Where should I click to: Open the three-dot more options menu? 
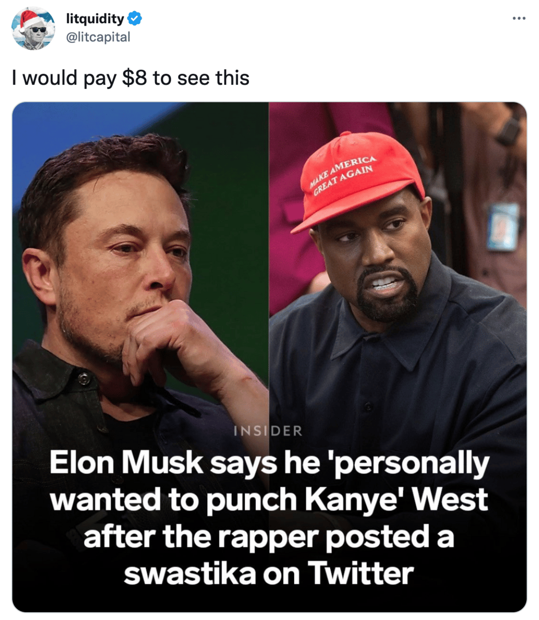(519, 19)
